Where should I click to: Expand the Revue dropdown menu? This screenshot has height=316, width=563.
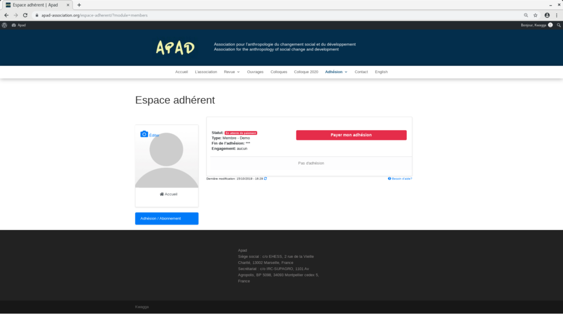coord(231,72)
